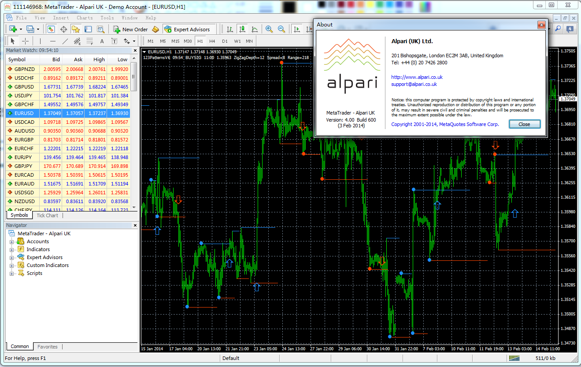Viewport: 581px width, 367px height.
Task: Expand the Custom Indicators tree node
Action: pos(12,265)
